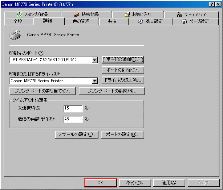Click the 未選択時 timeout input field
Image resolution: width=223 pixels, height=190 pixels.
(x=73, y=108)
